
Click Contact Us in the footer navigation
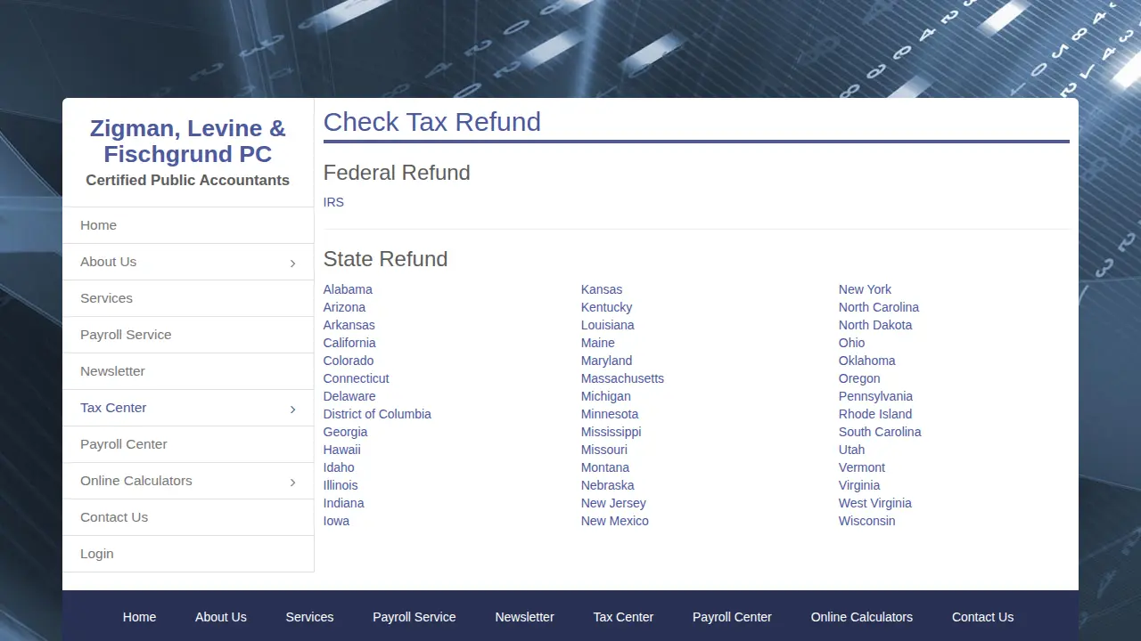(x=982, y=617)
